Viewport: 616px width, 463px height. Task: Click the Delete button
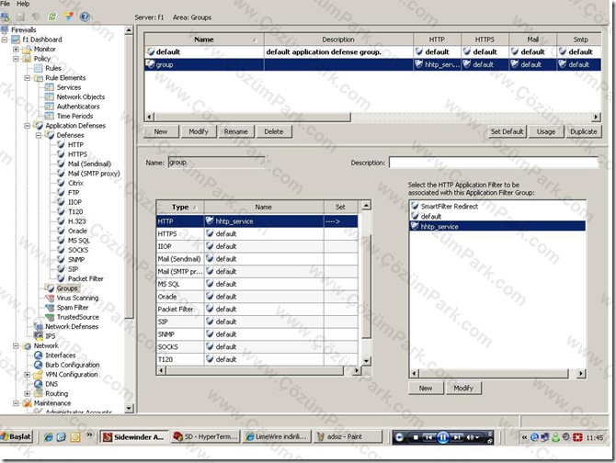pos(273,132)
